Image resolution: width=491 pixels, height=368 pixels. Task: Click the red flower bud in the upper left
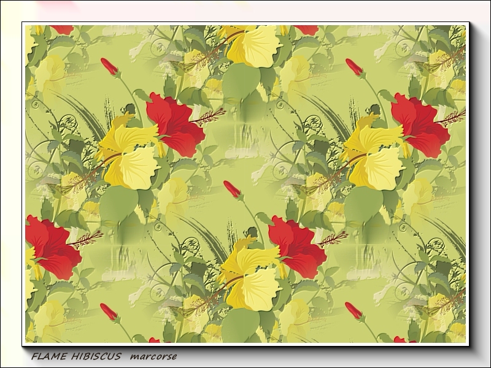coord(109,66)
